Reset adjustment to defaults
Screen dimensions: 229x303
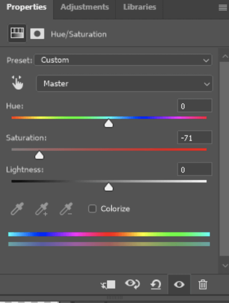pyautogui.click(x=156, y=284)
